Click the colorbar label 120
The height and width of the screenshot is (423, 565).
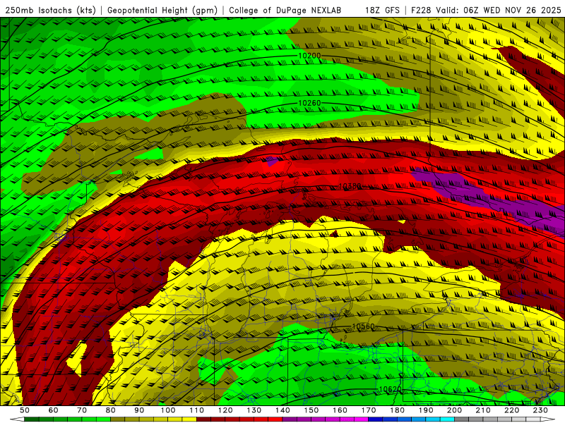tap(225, 410)
